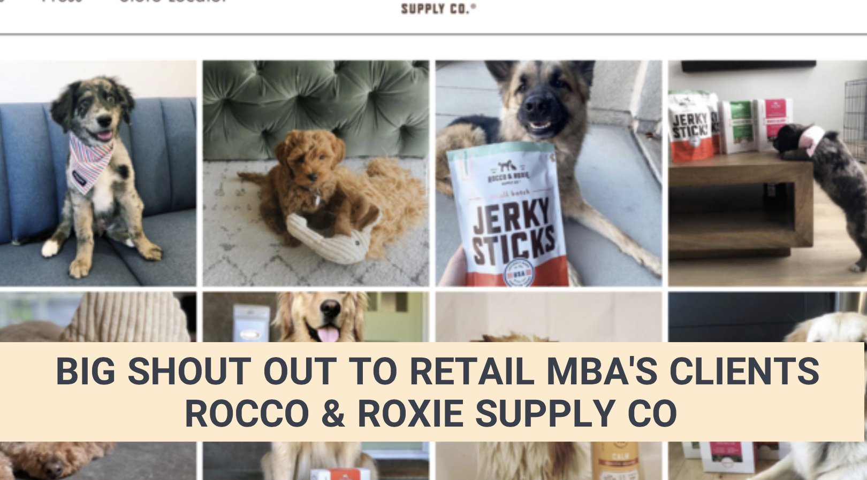Open the bottom-right photo with pink-label treat bag
The height and width of the screenshot is (480, 867).
(767, 461)
